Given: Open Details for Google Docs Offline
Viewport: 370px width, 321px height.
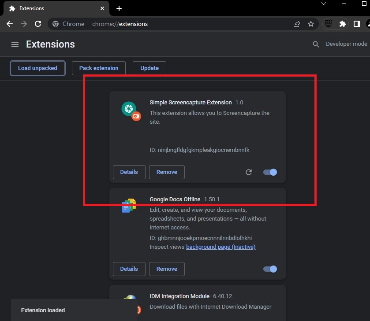Looking at the screenshot, I should pyautogui.click(x=129, y=269).
